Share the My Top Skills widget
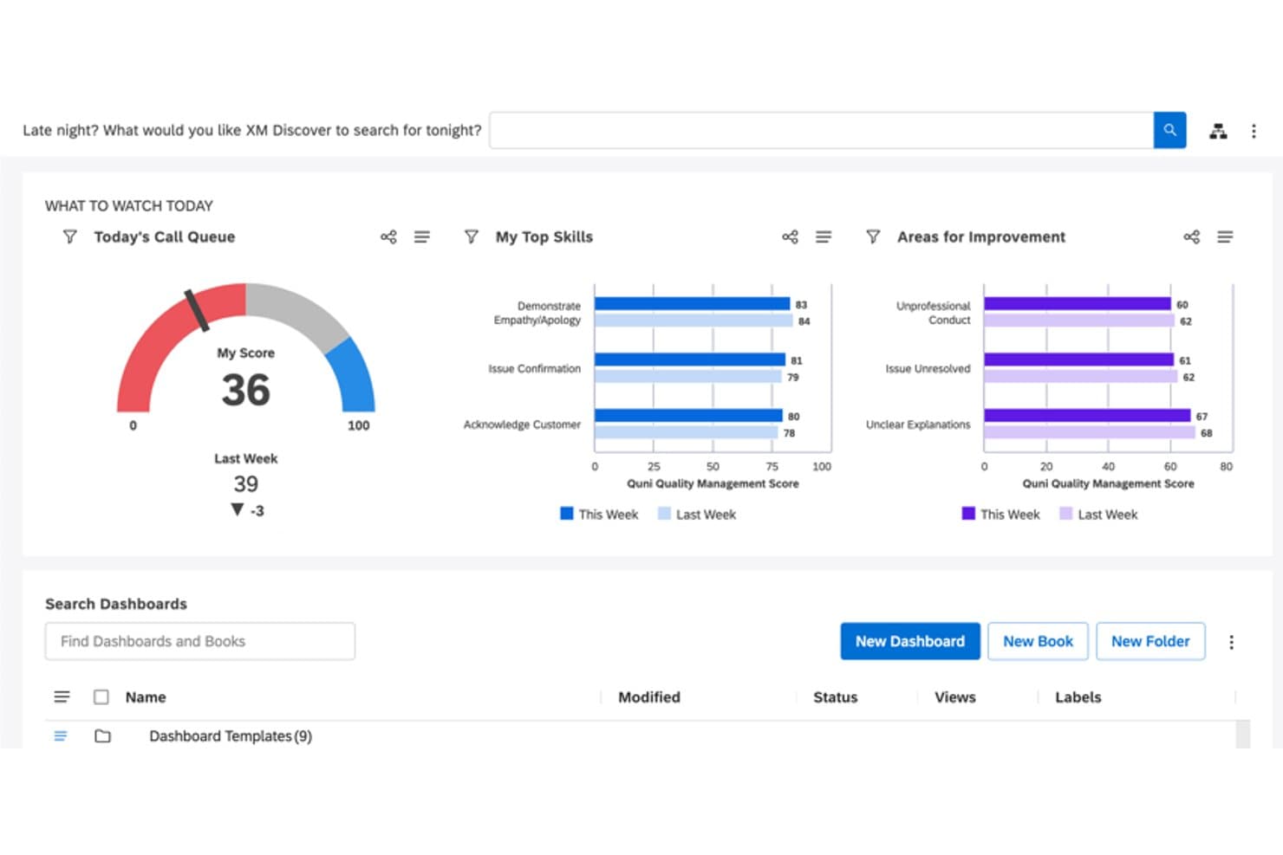 [x=790, y=236]
